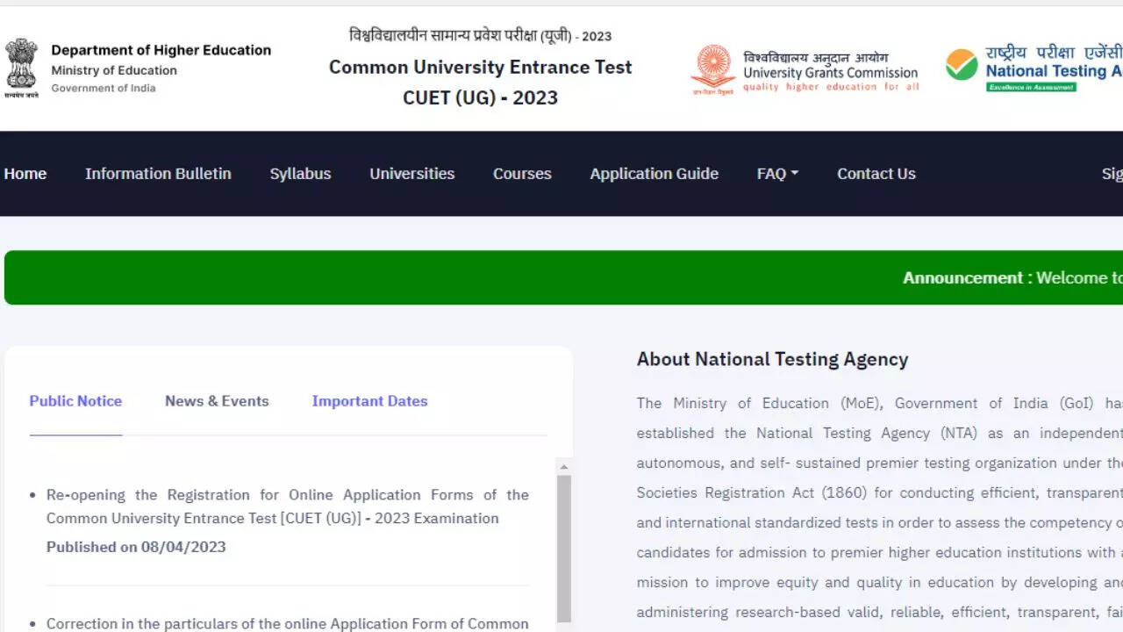Click the correction in application form notice
Screen dimensions: 1123x632
(x=287, y=623)
